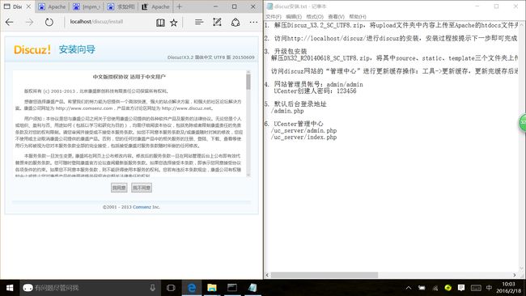Click the 升级包安装 line in Notepad

pos(291,51)
